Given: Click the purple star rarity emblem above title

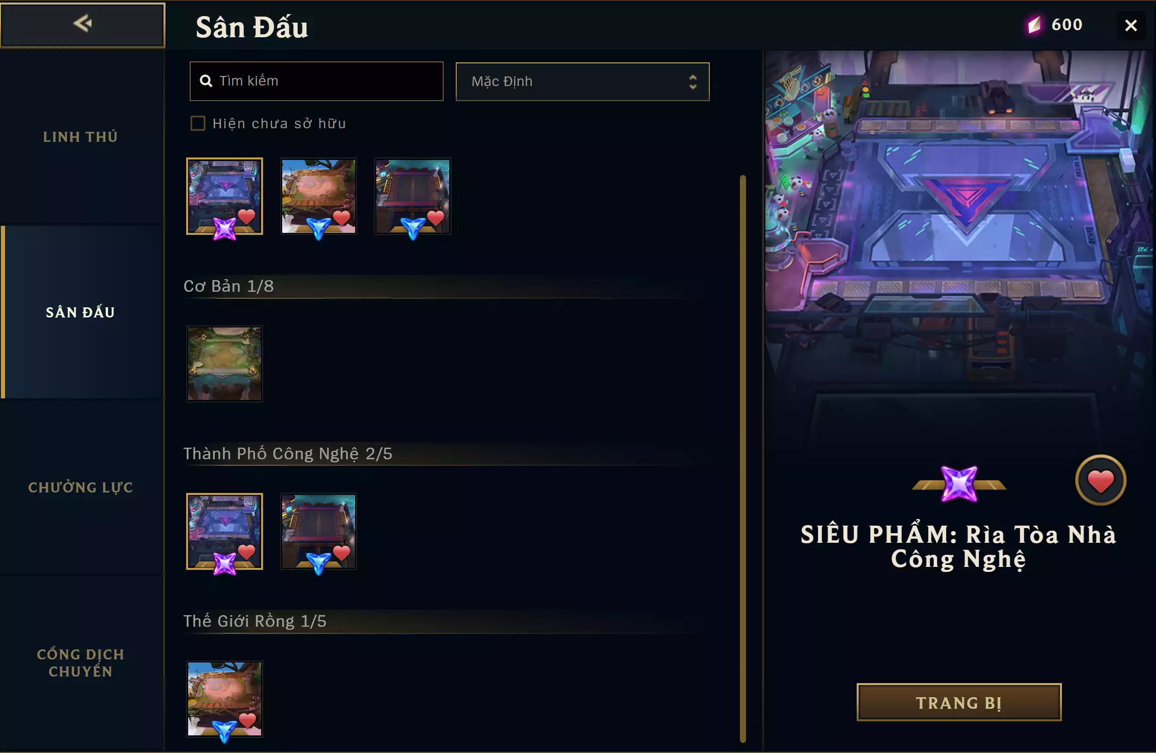Looking at the screenshot, I should 959,484.
